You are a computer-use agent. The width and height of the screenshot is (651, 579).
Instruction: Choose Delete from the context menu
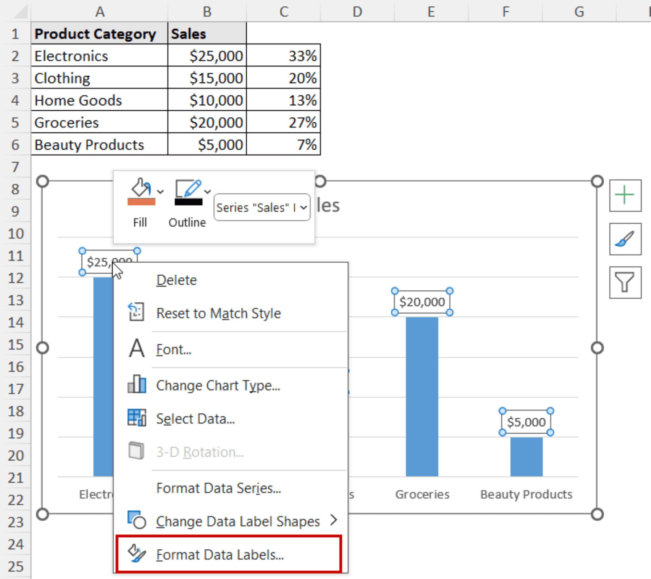click(x=176, y=280)
